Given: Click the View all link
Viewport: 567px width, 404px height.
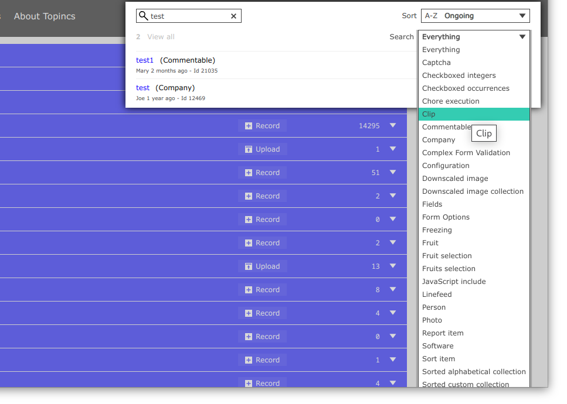Looking at the screenshot, I should [x=161, y=37].
